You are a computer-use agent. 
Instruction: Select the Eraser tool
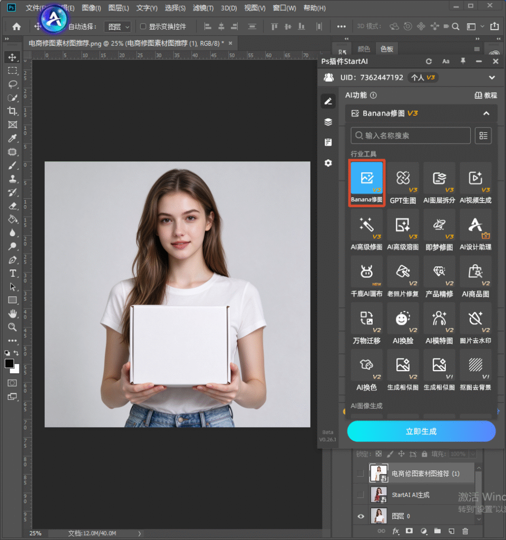tap(13, 206)
